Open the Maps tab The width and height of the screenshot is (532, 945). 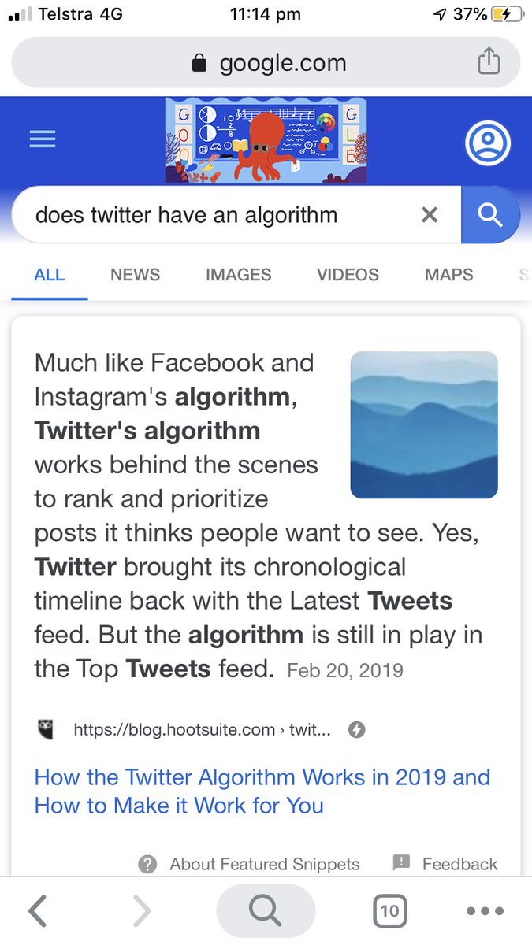[x=448, y=275]
